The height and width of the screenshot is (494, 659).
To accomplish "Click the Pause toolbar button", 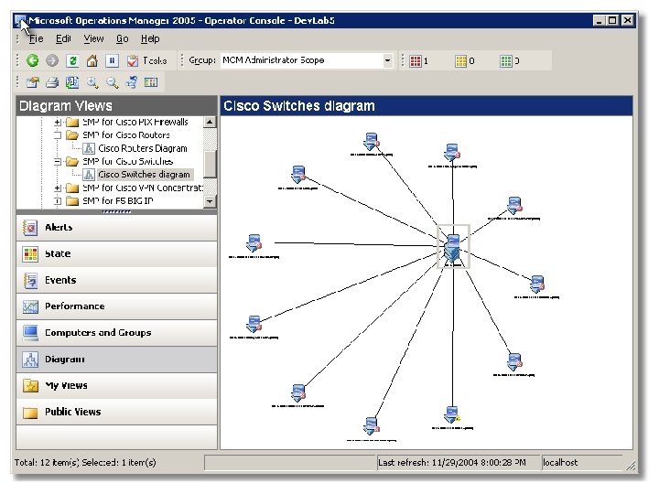I will tap(112, 60).
